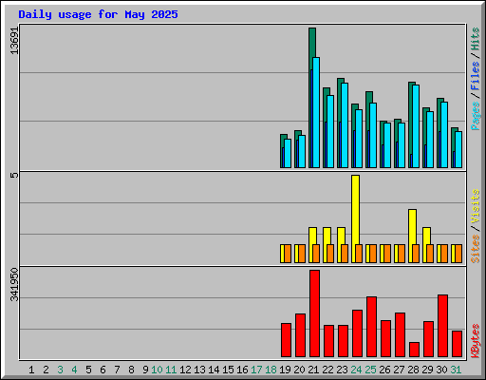This screenshot has width=486, height=380.
Task: Select the orange Sites bar for day 19
Action: tap(288, 254)
